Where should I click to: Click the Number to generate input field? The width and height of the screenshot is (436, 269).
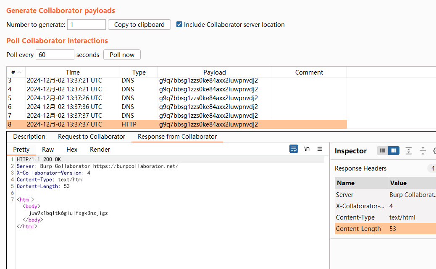[x=87, y=25]
